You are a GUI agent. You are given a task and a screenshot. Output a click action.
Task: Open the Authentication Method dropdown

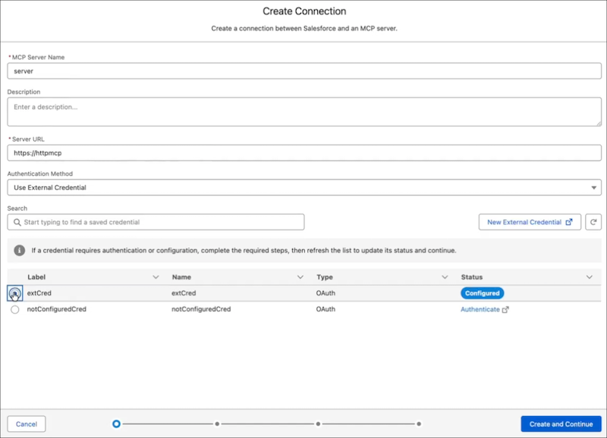[x=304, y=187]
